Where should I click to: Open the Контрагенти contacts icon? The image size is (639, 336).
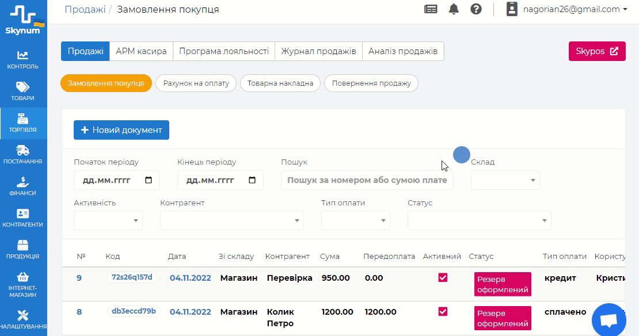coord(23,214)
